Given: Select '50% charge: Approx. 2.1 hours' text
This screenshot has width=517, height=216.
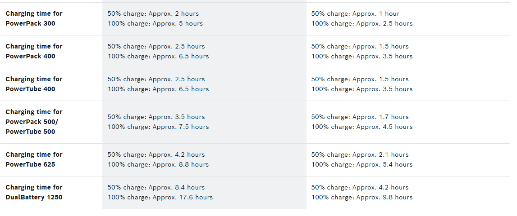Looking at the screenshot, I should [360, 154].
